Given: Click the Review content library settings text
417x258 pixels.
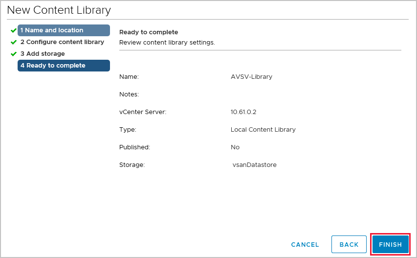Looking at the screenshot, I should point(167,43).
